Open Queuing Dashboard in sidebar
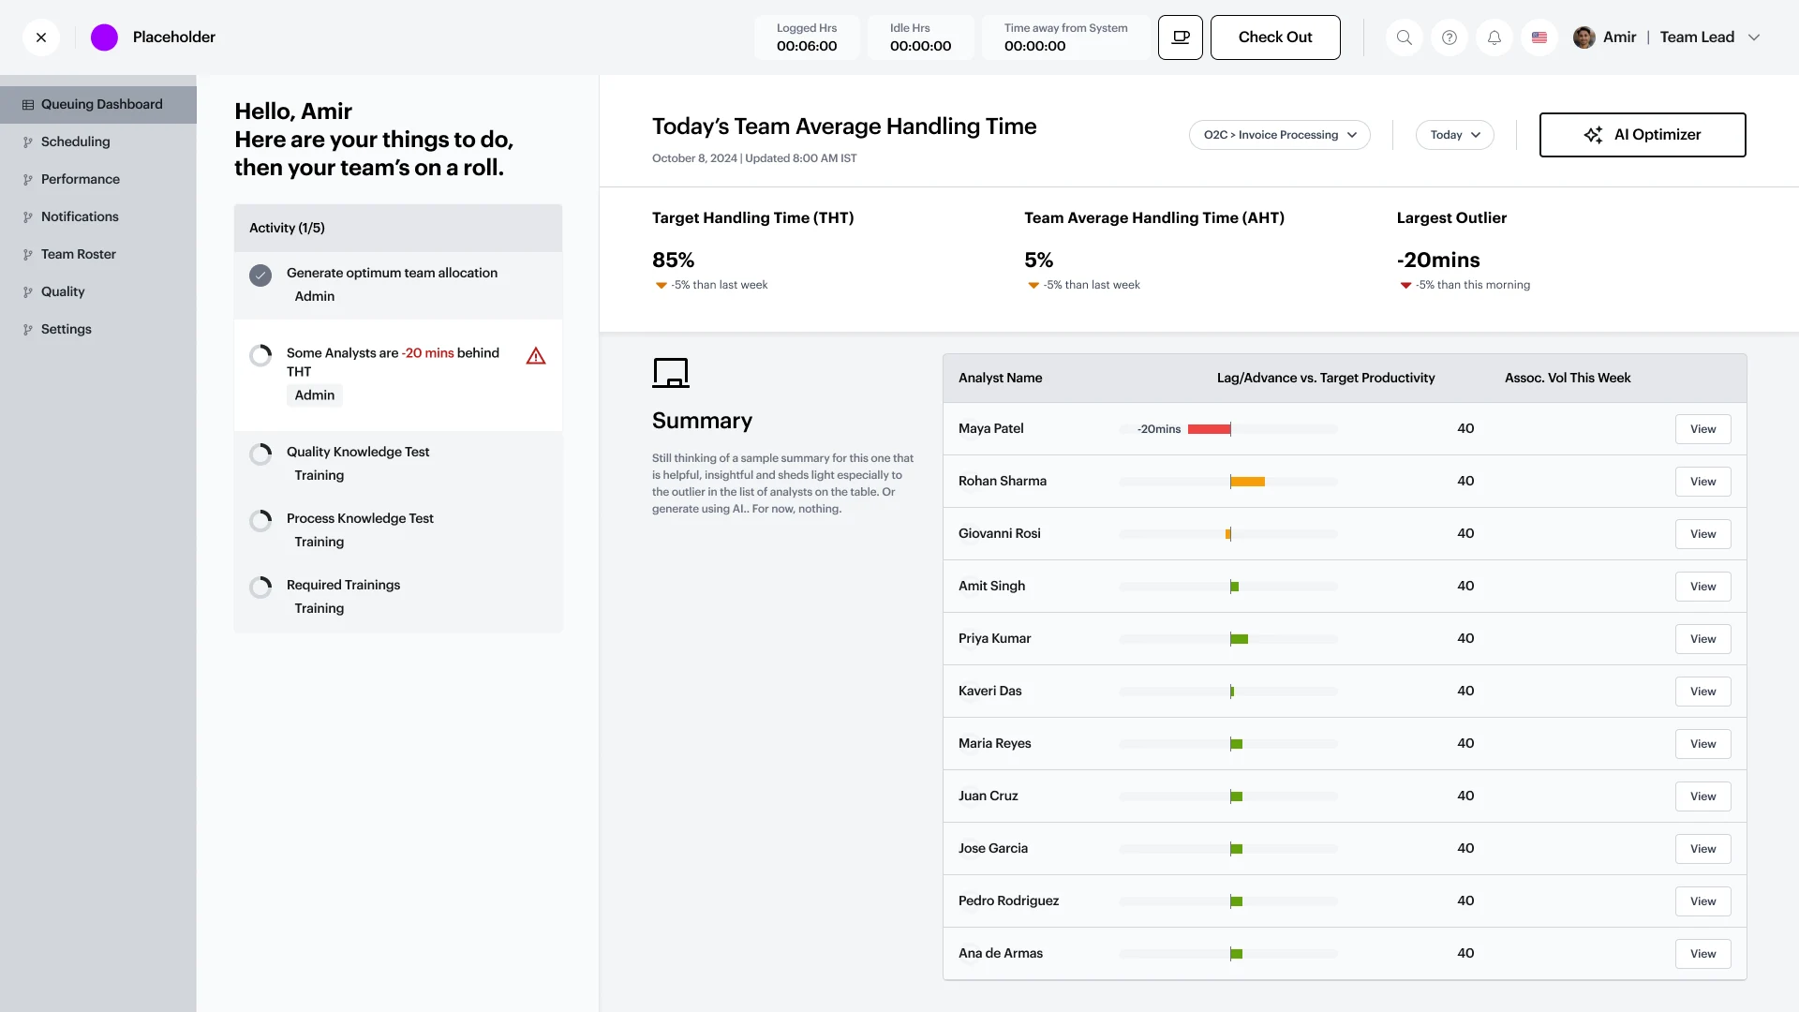Screen dimensions: 1799x1012 coord(98,105)
